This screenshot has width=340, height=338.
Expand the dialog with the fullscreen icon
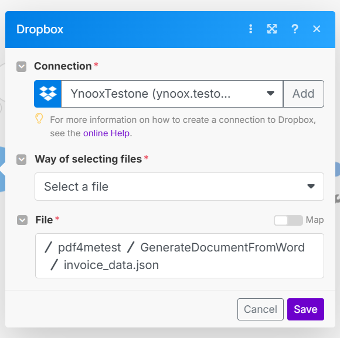click(x=272, y=29)
